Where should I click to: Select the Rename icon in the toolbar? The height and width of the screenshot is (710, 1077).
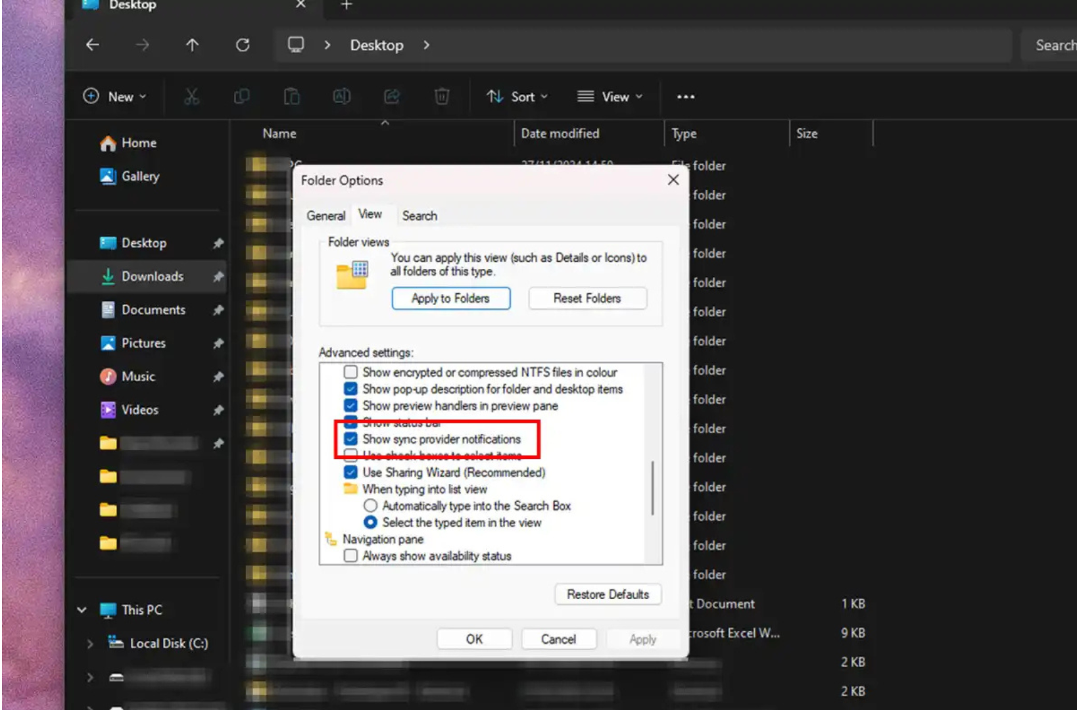point(341,97)
